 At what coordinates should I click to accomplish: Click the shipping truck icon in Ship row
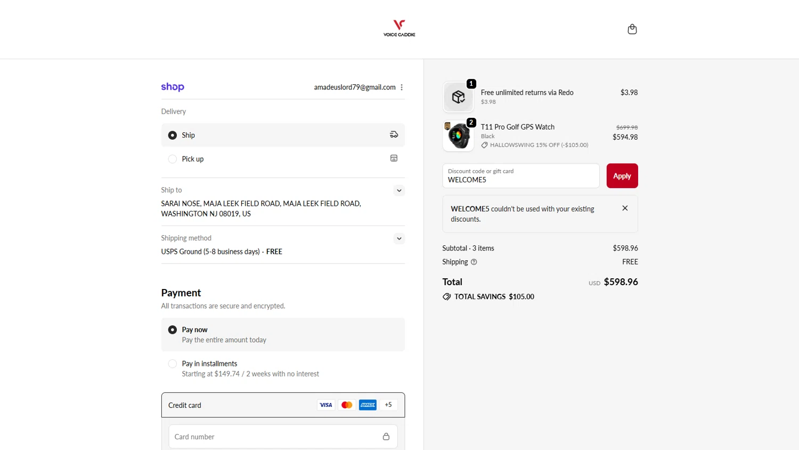[394, 135]
